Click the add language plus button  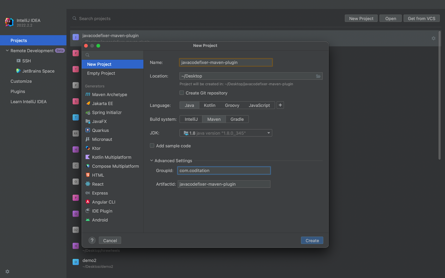[280, 105]
